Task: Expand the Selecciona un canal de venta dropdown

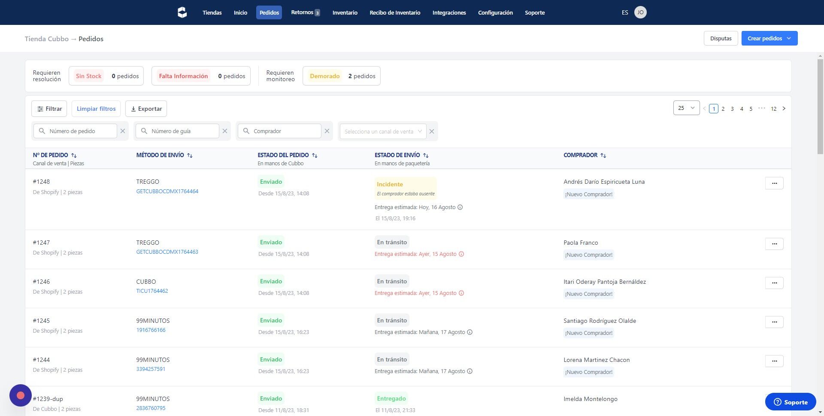Action: [381, 131]
